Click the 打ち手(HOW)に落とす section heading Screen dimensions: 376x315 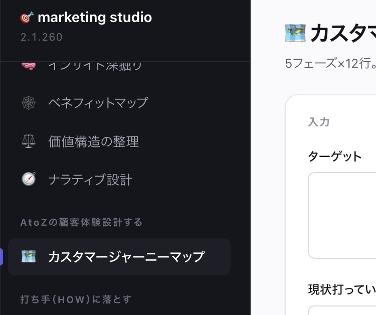tap(76, 299)
